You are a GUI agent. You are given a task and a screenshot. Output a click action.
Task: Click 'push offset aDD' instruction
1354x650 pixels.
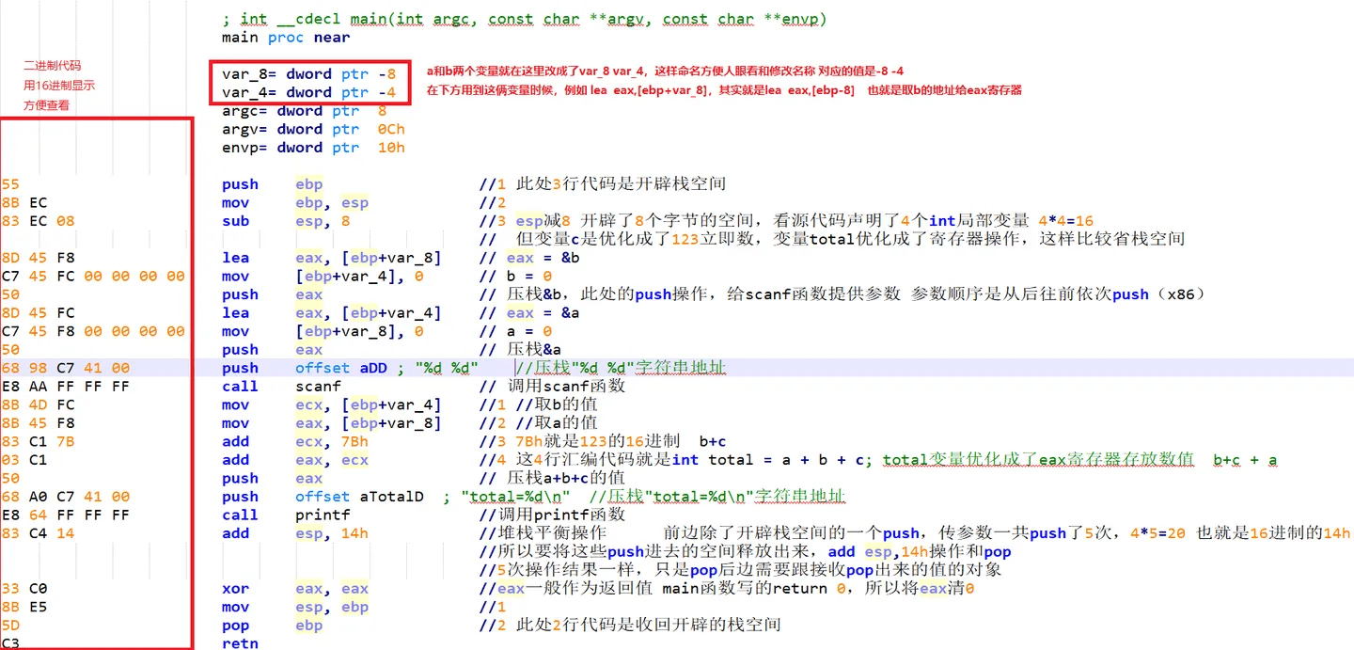click(305, 368)
